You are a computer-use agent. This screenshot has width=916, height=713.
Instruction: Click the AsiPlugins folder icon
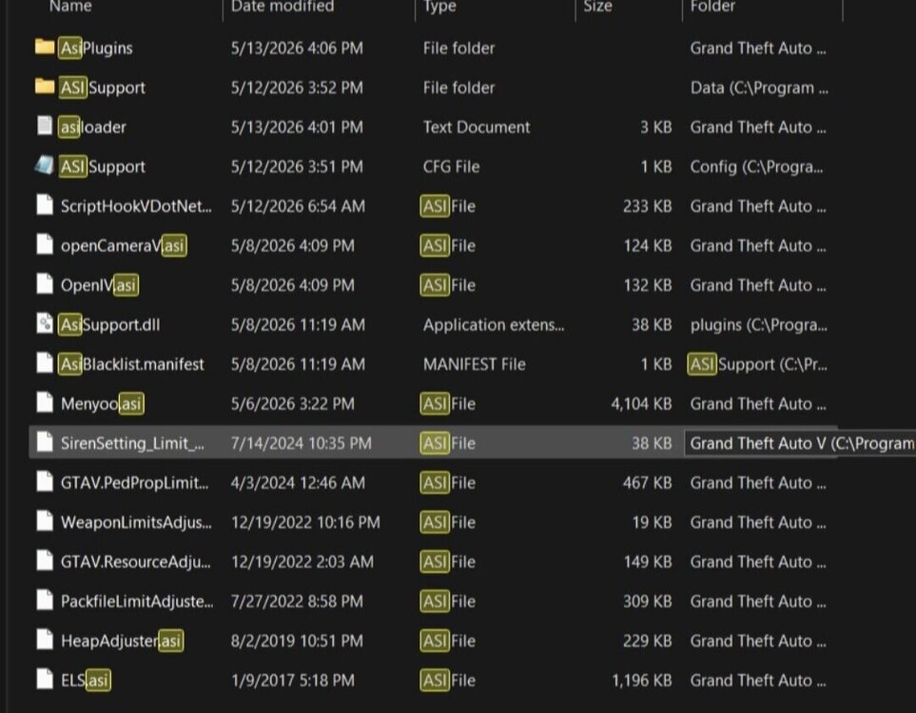point(45,47)
